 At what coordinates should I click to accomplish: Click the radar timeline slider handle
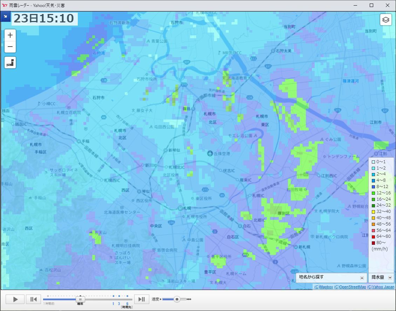(x=81, y=299)
